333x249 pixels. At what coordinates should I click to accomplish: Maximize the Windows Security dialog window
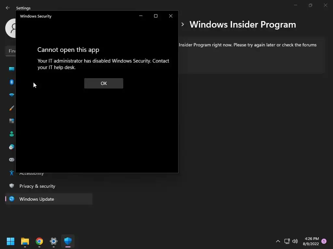point(156,16)
